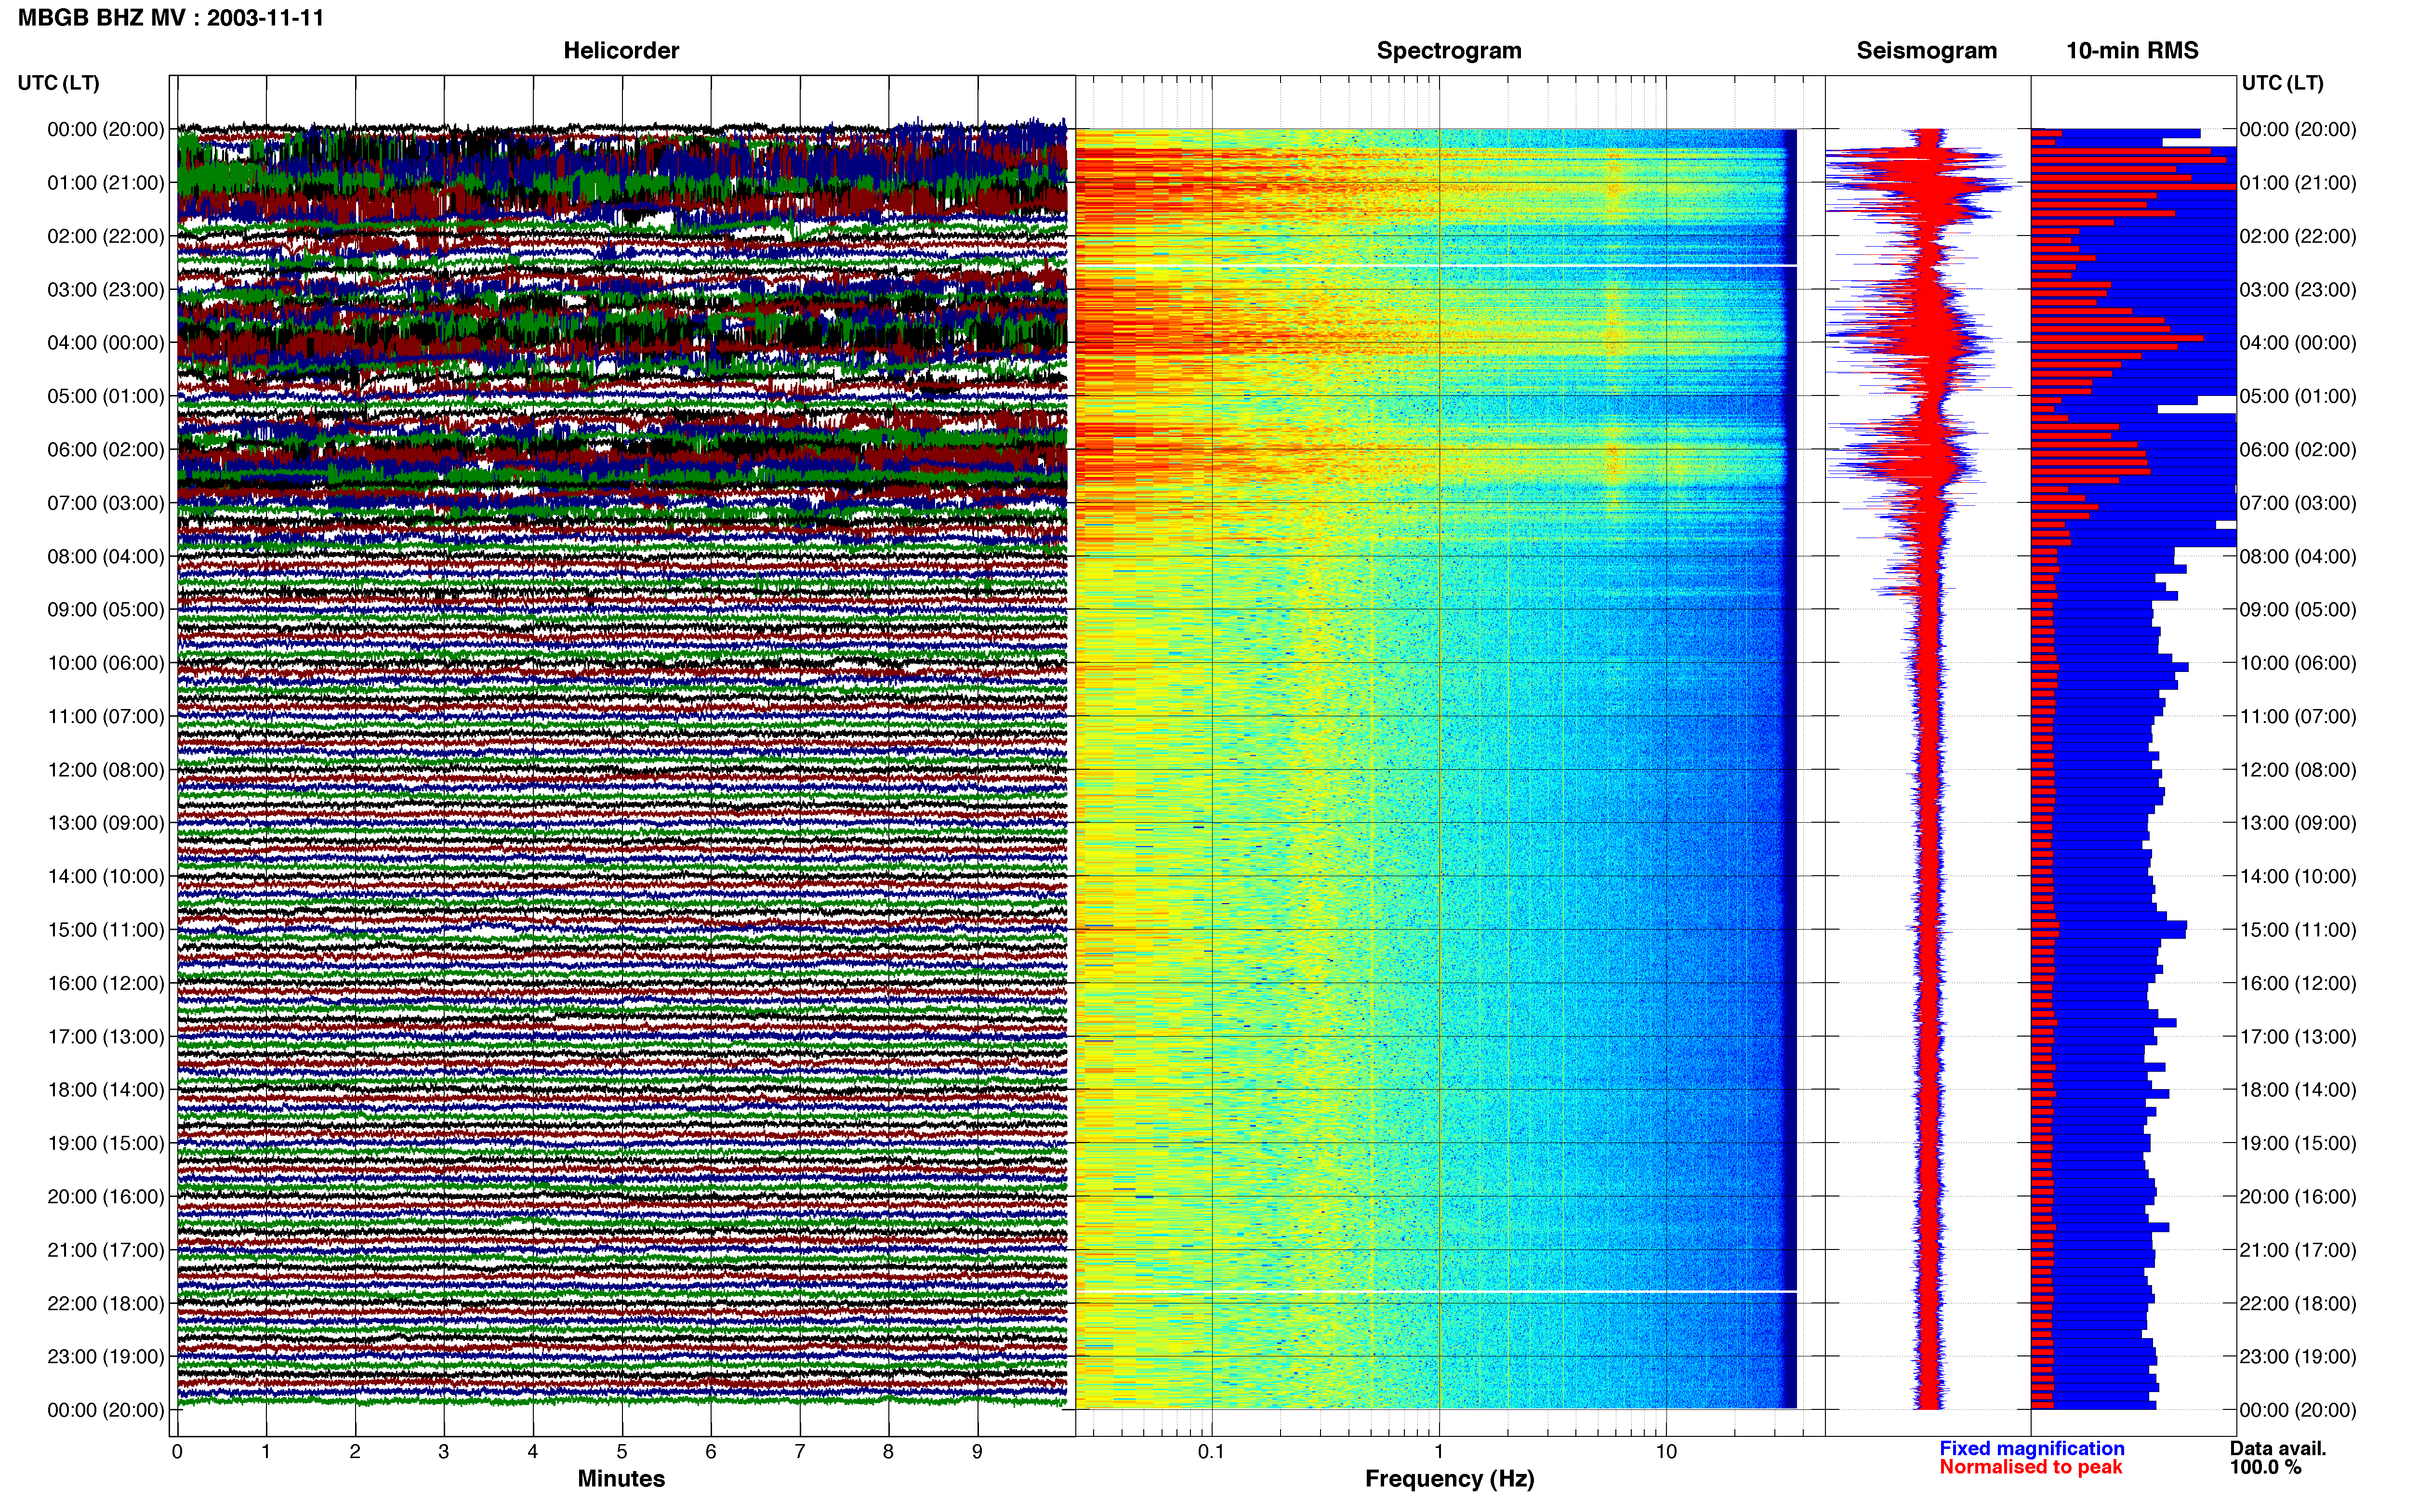The image size is (2418, 1512).
Task: Click left time label '06:00 (02:00)'
Action: (x=106, y=449)
